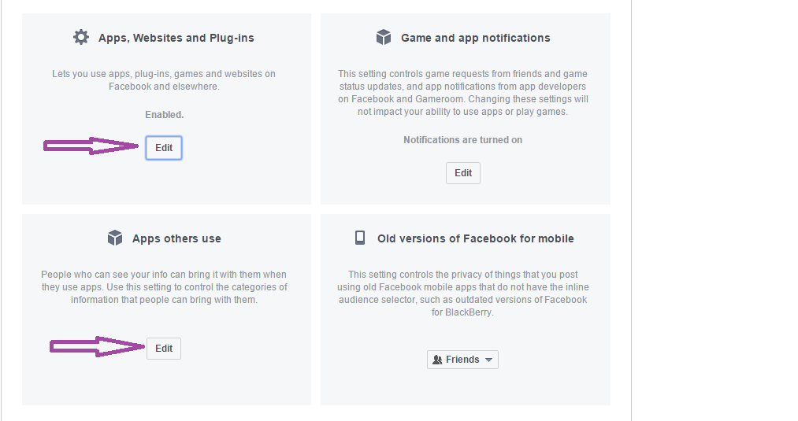Open Edit for Apps others use
Screen dimensions: 798x421
tap(164, 349)
